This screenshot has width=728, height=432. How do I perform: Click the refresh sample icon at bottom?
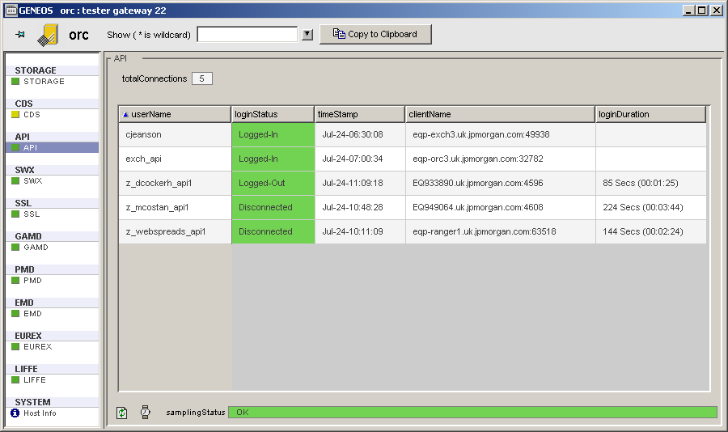(122, 413)
